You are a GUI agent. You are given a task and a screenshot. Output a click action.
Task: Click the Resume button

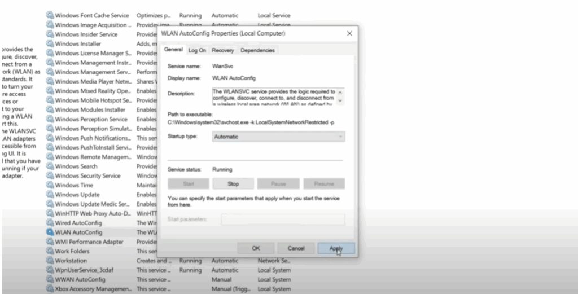(324, 183)
